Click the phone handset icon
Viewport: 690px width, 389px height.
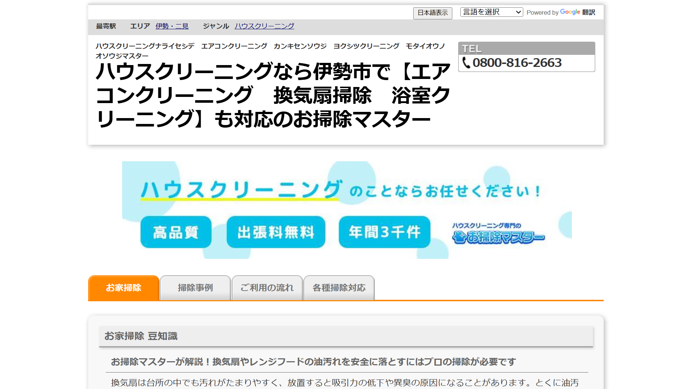(x=466, y=63)
